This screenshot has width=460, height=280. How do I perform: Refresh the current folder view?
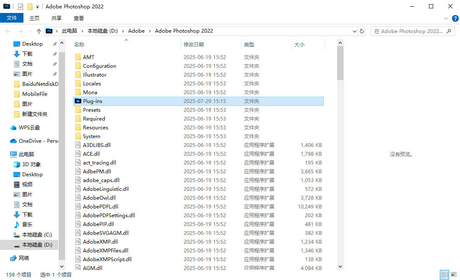click(x=362, y=31)
